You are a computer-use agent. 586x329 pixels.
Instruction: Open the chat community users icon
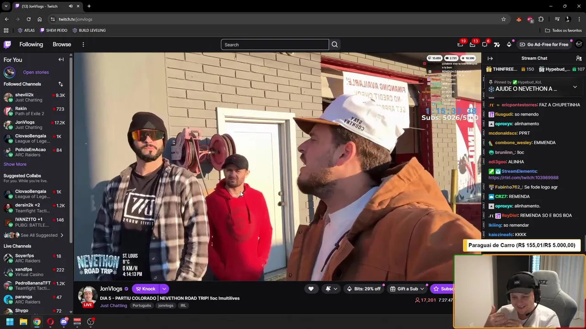(579, 58)
